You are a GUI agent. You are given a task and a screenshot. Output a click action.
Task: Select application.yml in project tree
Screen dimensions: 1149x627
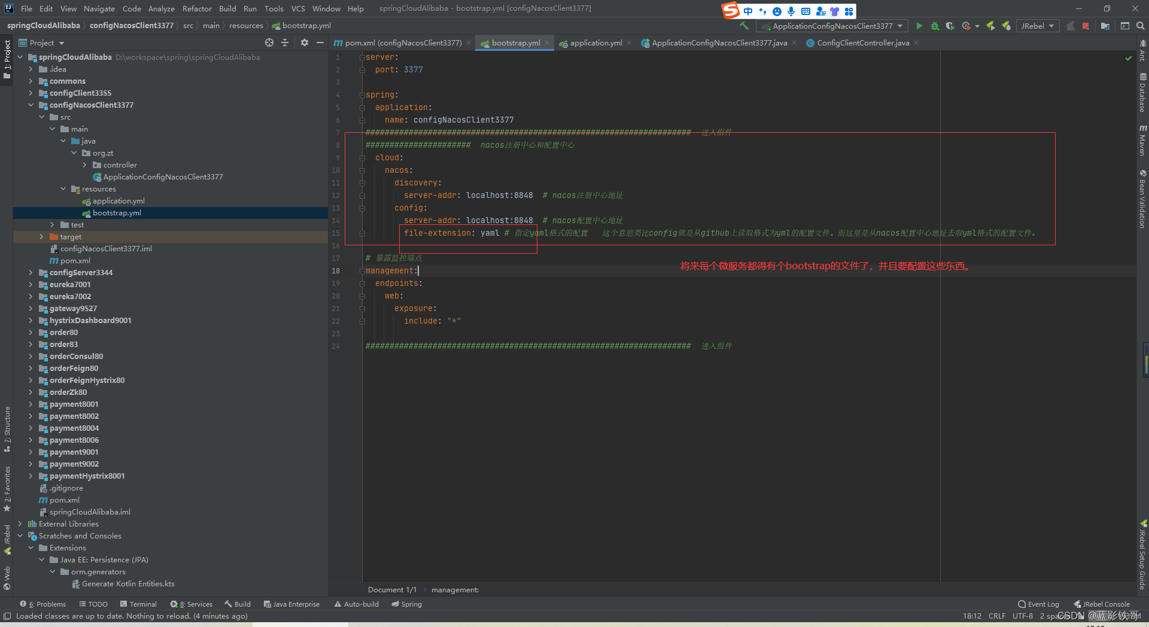[118, 200]
